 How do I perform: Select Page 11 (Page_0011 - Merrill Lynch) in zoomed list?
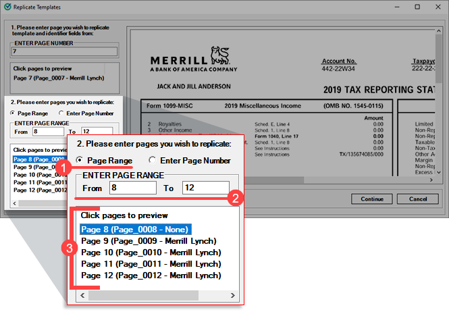tap(151, 264)
